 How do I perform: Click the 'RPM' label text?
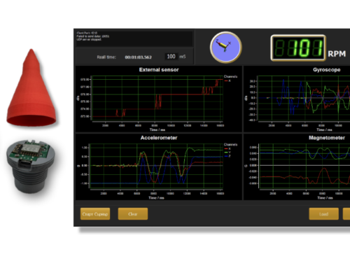point(337,54)
